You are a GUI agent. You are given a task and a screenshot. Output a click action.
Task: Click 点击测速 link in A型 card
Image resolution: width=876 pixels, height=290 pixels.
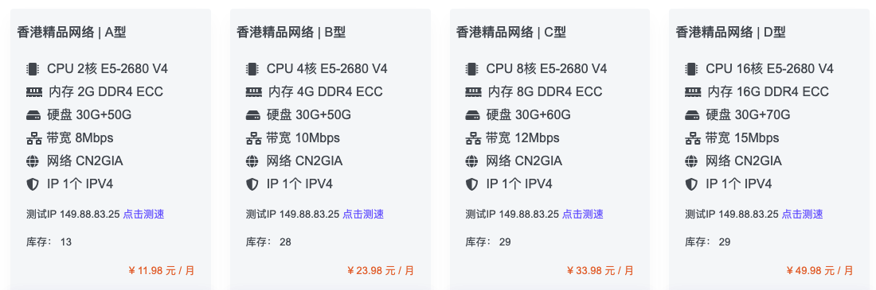click(143, 215)
